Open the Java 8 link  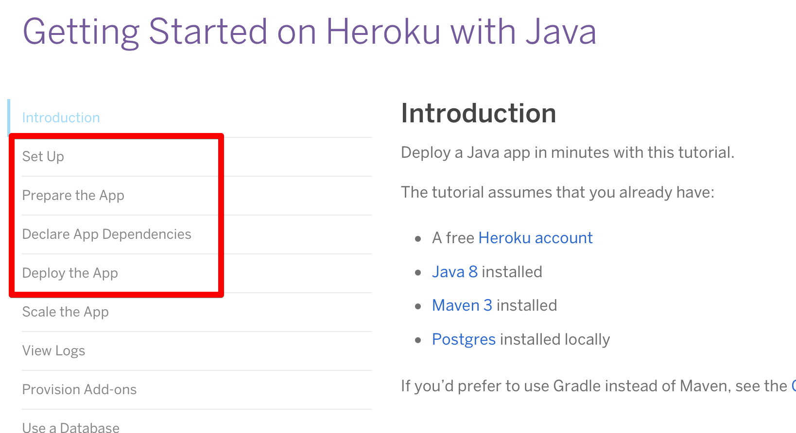455,272
